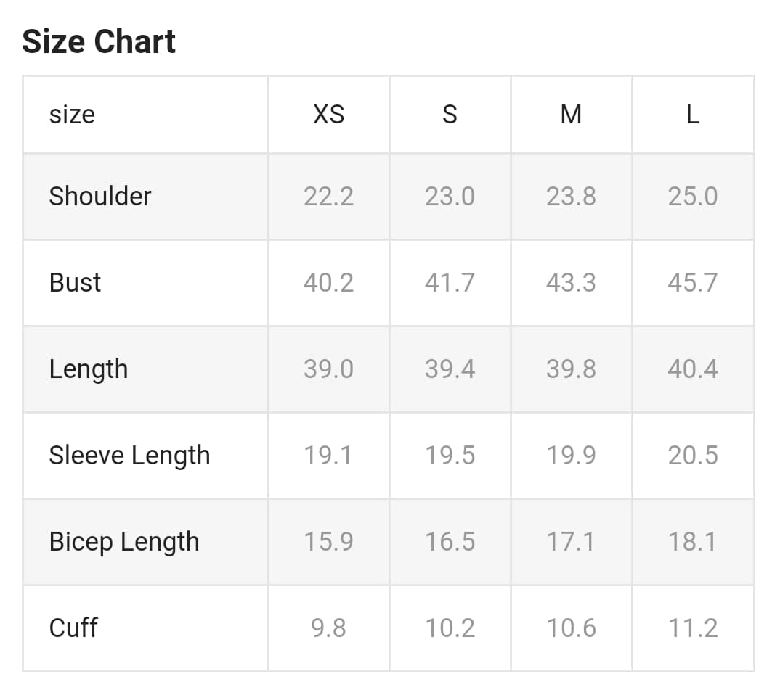This screenshot has width=780, height=687.
Task: Click the Shoulder row label
Action: click(x=100, y=196)
